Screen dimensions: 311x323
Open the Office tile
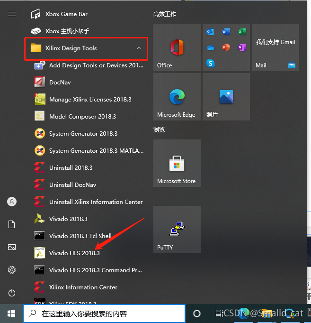pyautogui.click(x=177, y=47)
